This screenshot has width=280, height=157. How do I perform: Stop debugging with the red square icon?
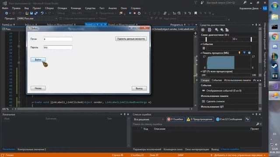(134, 13)
